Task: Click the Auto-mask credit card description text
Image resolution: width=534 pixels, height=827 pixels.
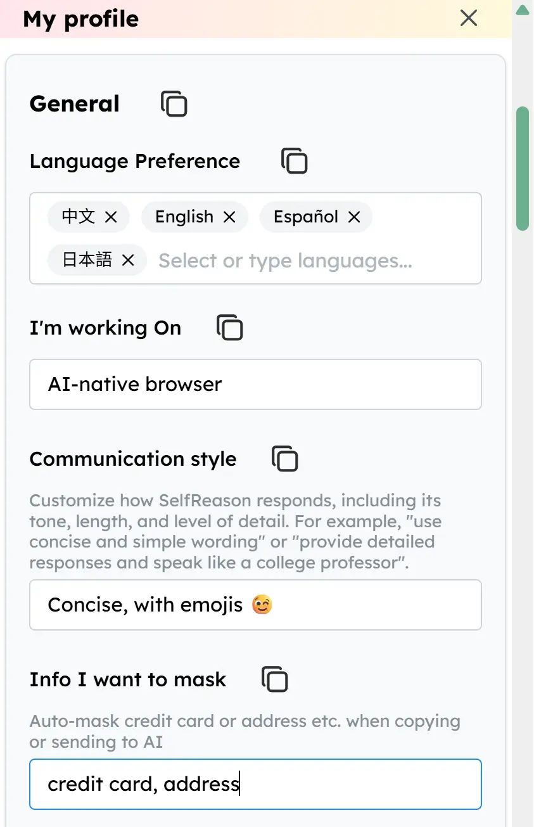Action: coord(245,731)
